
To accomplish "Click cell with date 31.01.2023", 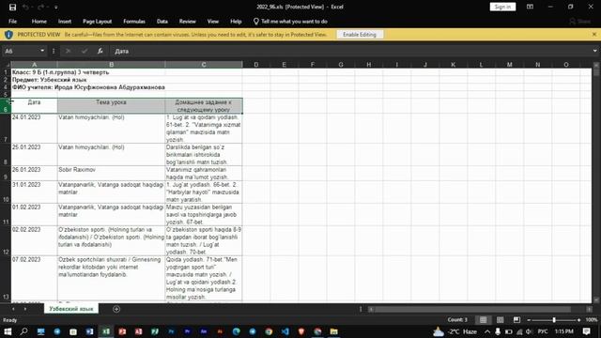I will click(x=34, y=192).
